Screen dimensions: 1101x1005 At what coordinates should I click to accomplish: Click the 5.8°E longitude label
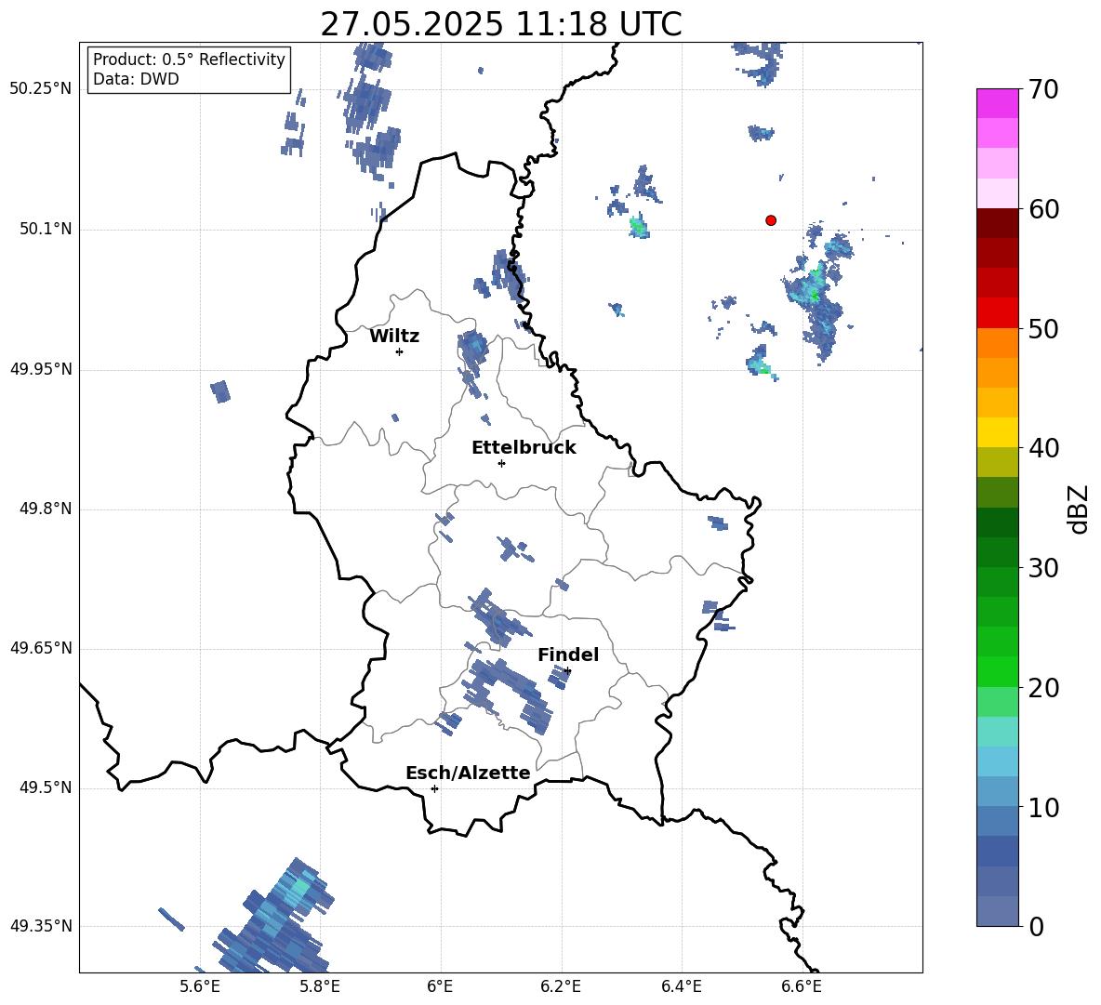point(320,986)
